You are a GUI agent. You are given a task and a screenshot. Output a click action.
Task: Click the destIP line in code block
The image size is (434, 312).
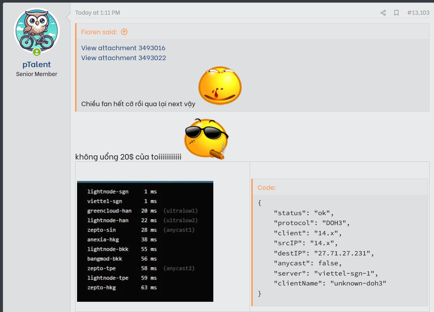click(x=323, y=253)
